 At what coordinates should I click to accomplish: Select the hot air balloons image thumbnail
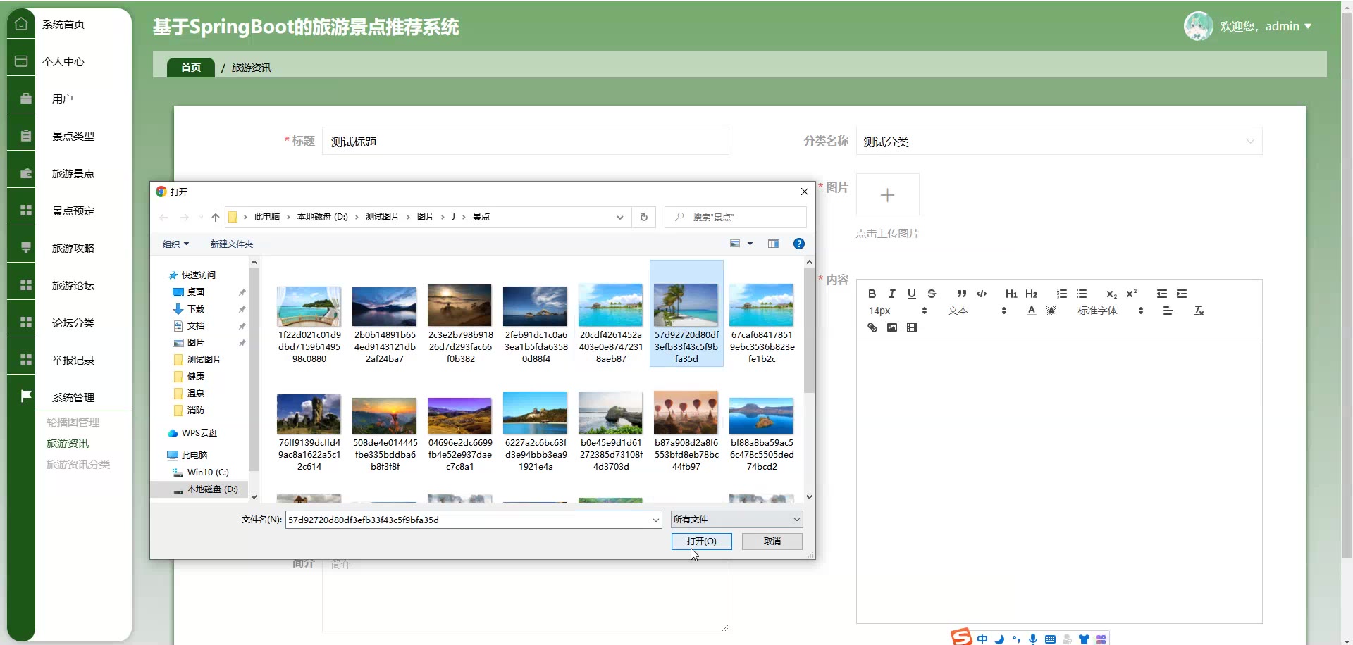pyautogui.click(x=686, y=414)
